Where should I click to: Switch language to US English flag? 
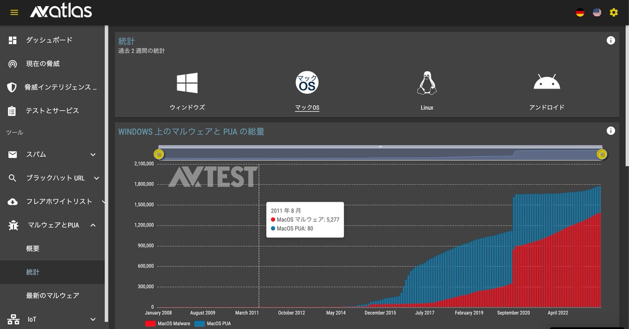point(597,12)
